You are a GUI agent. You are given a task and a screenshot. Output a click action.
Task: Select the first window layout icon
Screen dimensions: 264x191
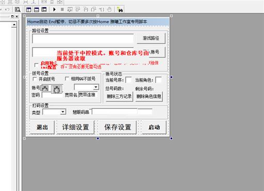(29, 9)
